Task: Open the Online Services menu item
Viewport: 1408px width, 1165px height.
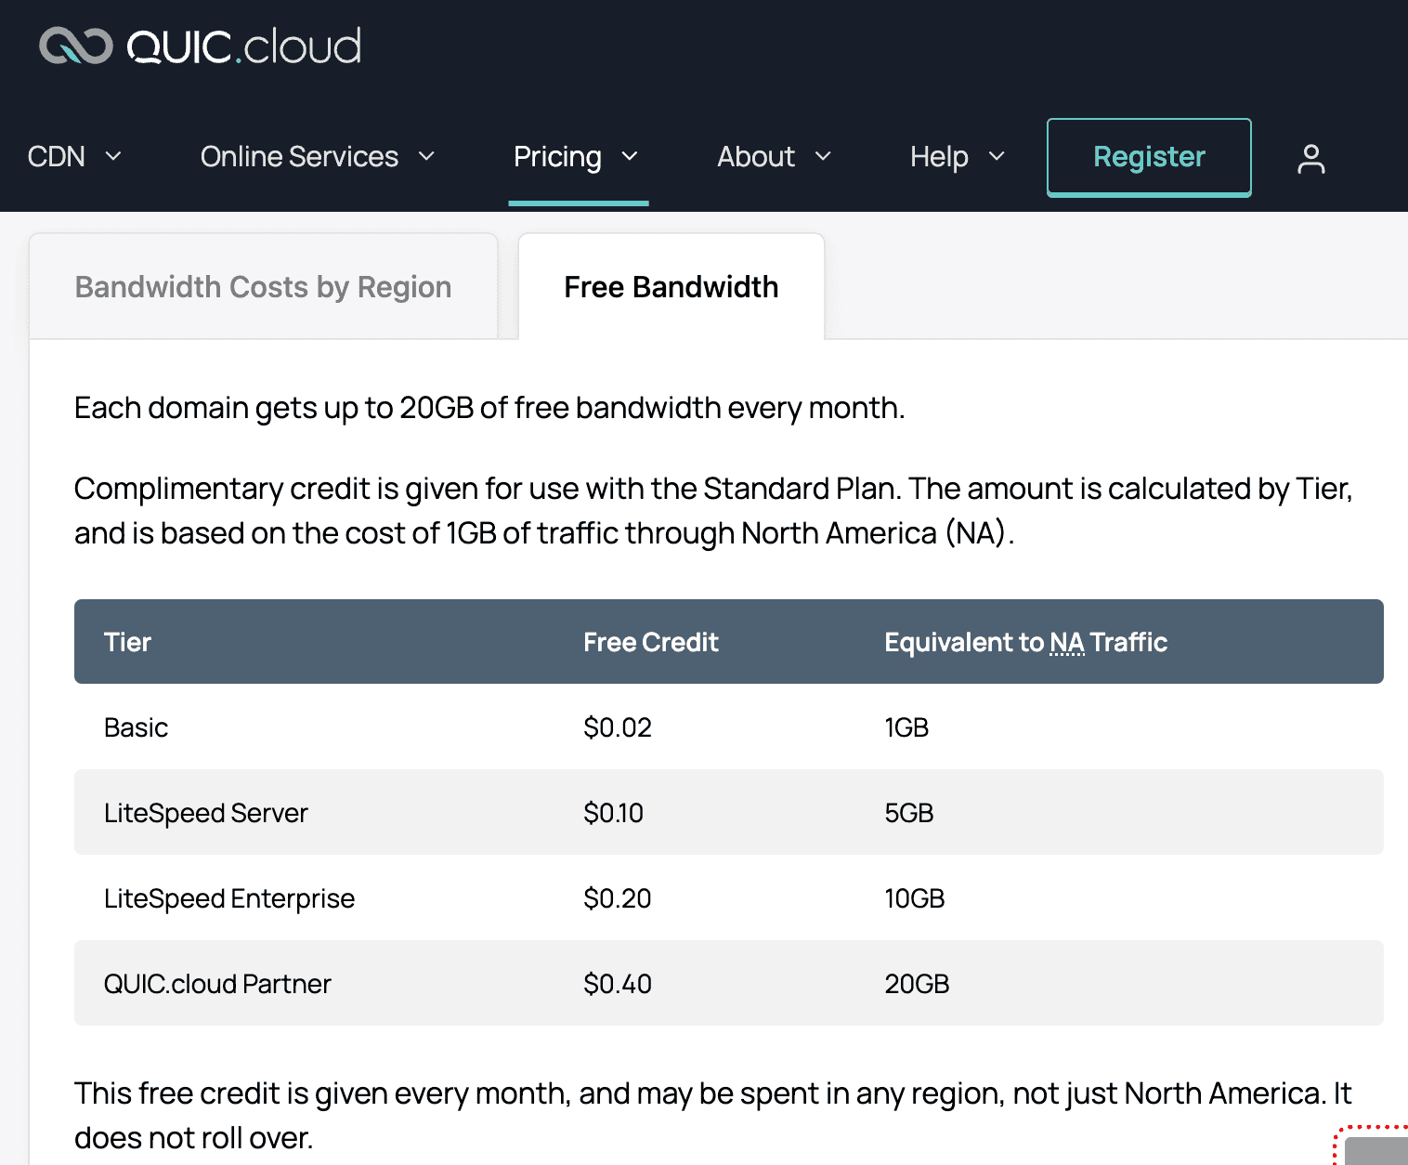Action: point(299,156)
